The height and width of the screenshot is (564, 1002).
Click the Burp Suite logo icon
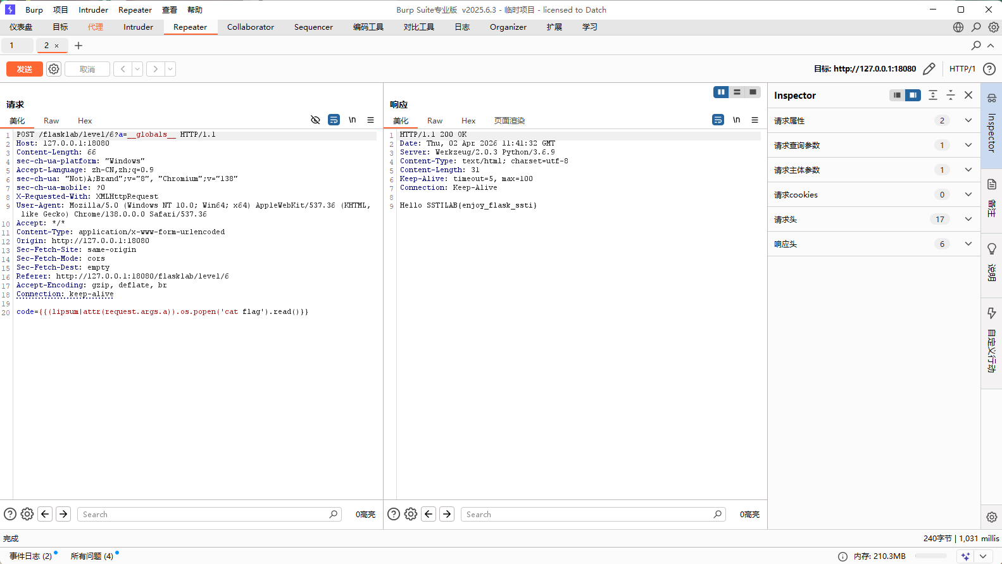click(9, 9)
